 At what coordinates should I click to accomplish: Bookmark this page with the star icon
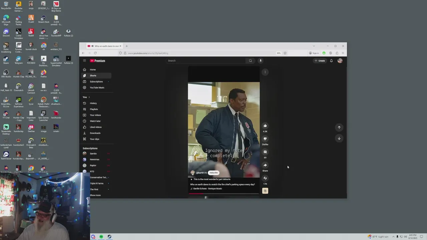click(x=285, y=53)
